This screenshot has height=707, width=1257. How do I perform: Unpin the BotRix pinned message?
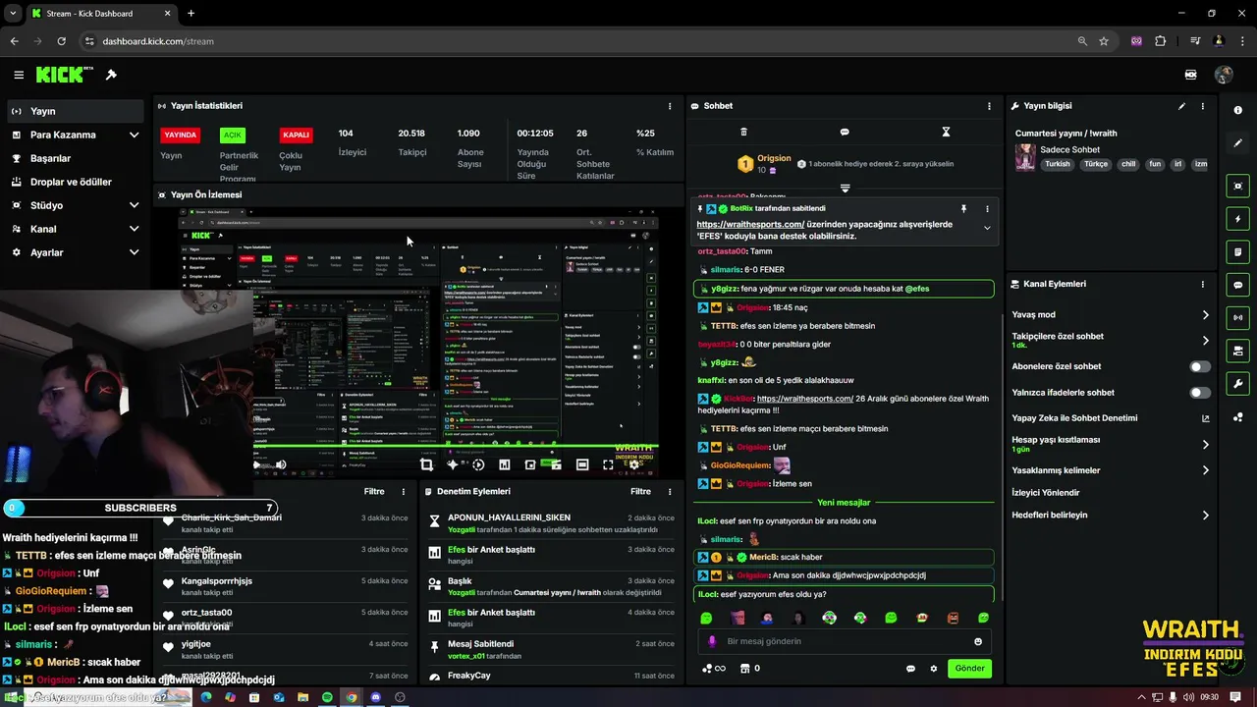tap(963, 209)
